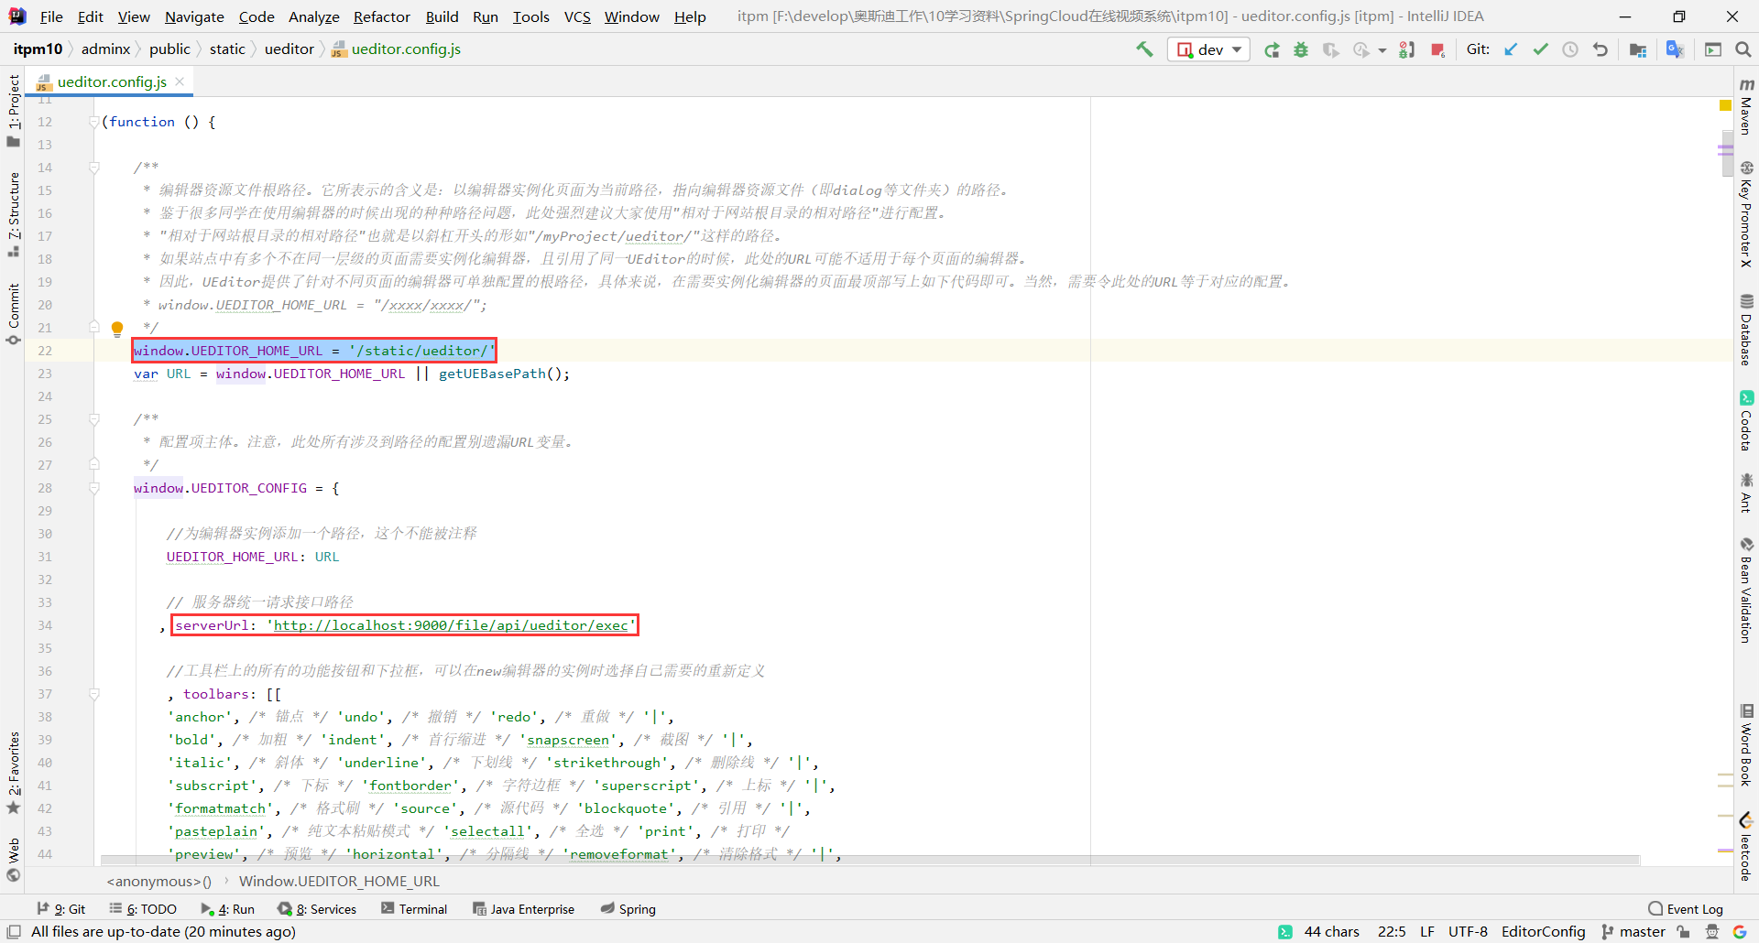Open the 9: Git tool window
The width and height of the screenshot is (1759, 943).
click(x=61, y=909)
